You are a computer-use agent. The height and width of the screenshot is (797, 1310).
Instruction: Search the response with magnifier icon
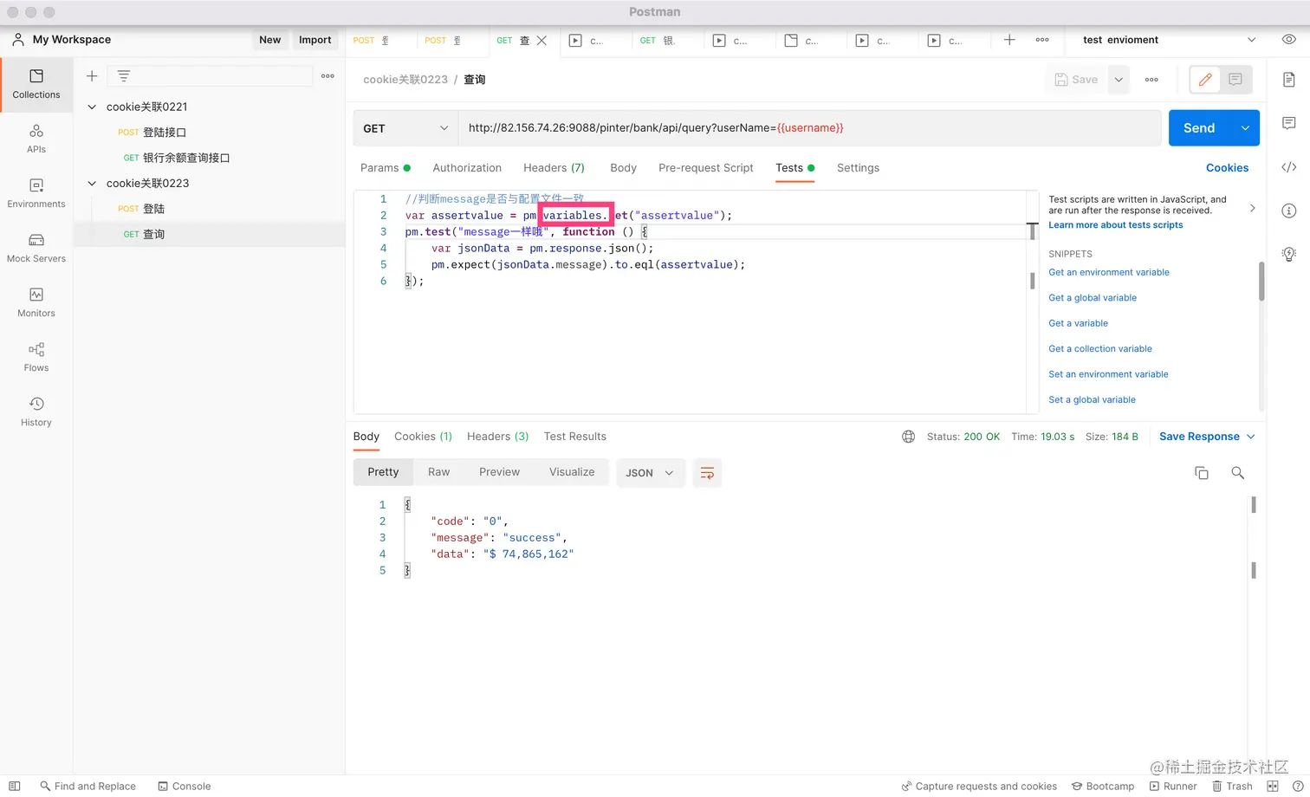pos(1237,473)
